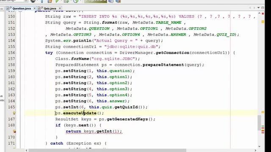This screenshot has width=271, height=152.
Task: Switch to the Question.java tab
Action: [x=22, y=8]
